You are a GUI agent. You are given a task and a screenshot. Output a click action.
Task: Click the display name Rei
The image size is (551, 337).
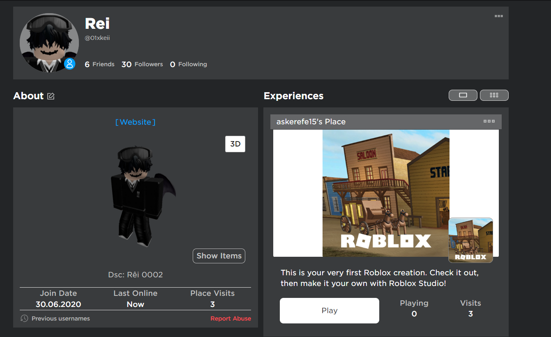coord(97,23)
